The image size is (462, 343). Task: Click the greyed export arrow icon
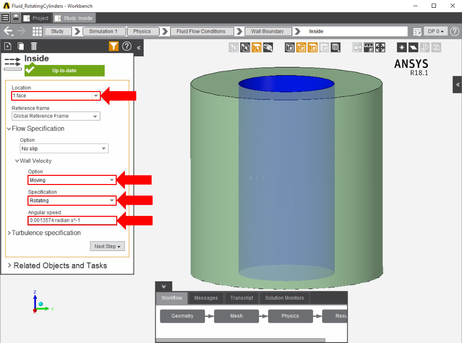tap(357, 47)
